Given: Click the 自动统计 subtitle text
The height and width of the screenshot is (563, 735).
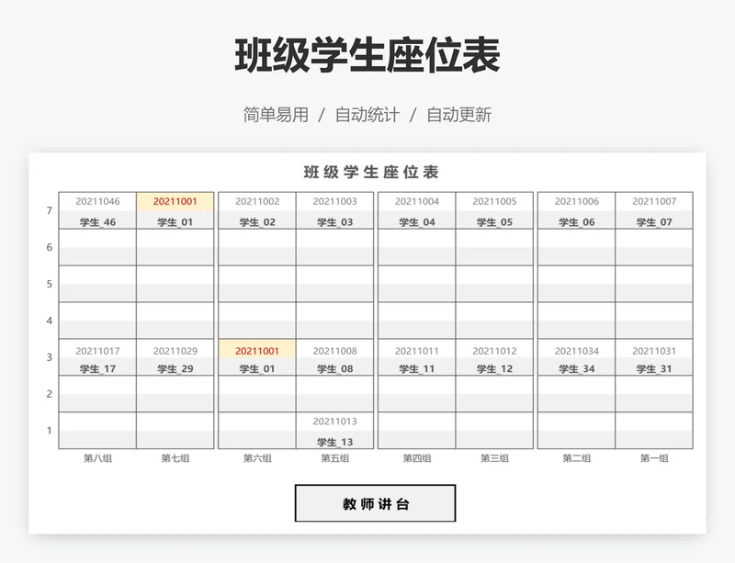Looking at the screenshot, I should click(367, 115).
